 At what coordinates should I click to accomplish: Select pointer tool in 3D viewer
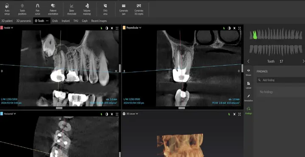229,114
